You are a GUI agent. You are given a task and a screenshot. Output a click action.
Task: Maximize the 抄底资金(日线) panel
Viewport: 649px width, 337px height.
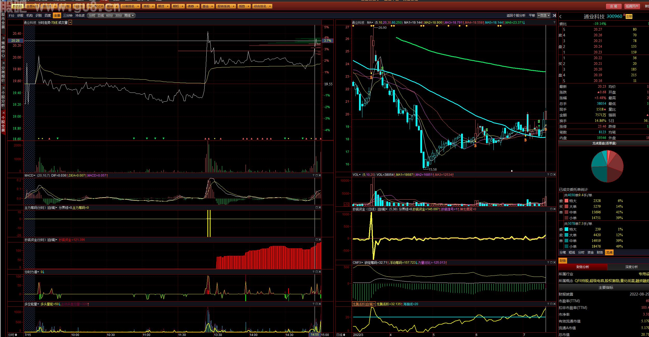coord(551,209)
